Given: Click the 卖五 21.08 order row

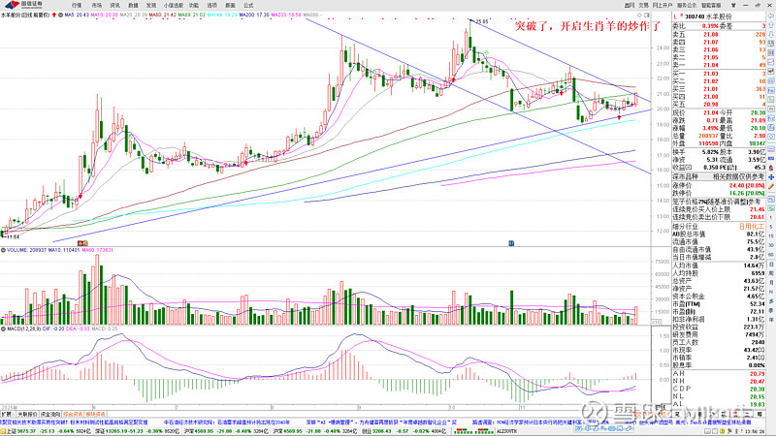Looking at the screenshot, I should [x=719, y=34].
